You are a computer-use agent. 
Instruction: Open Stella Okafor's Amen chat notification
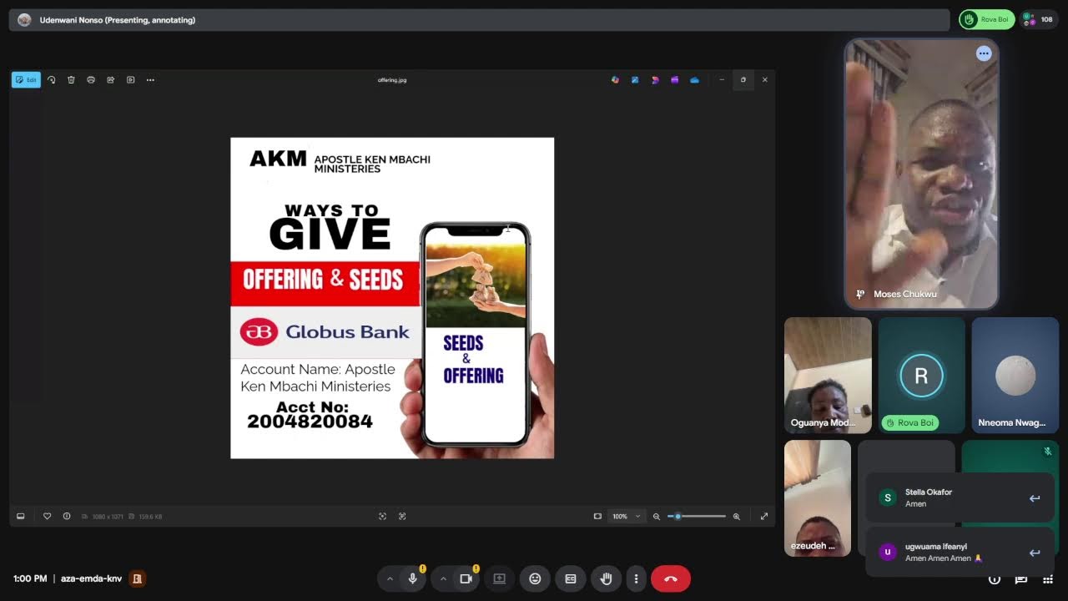[x=960, y=498]
